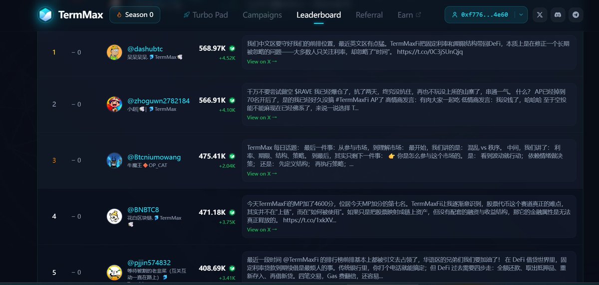This screenshot has height=285, width=599.
Task: Click View on X in @dashubtc post
Action: tap(262, 62)
